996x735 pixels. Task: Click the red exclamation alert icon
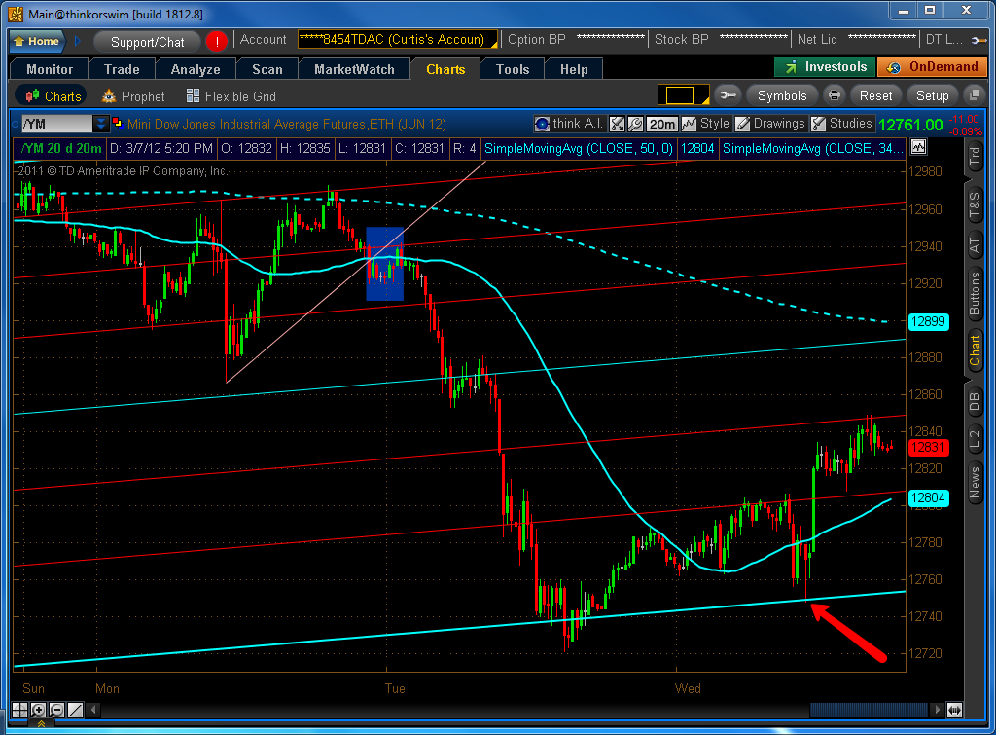tap(217, 42)
